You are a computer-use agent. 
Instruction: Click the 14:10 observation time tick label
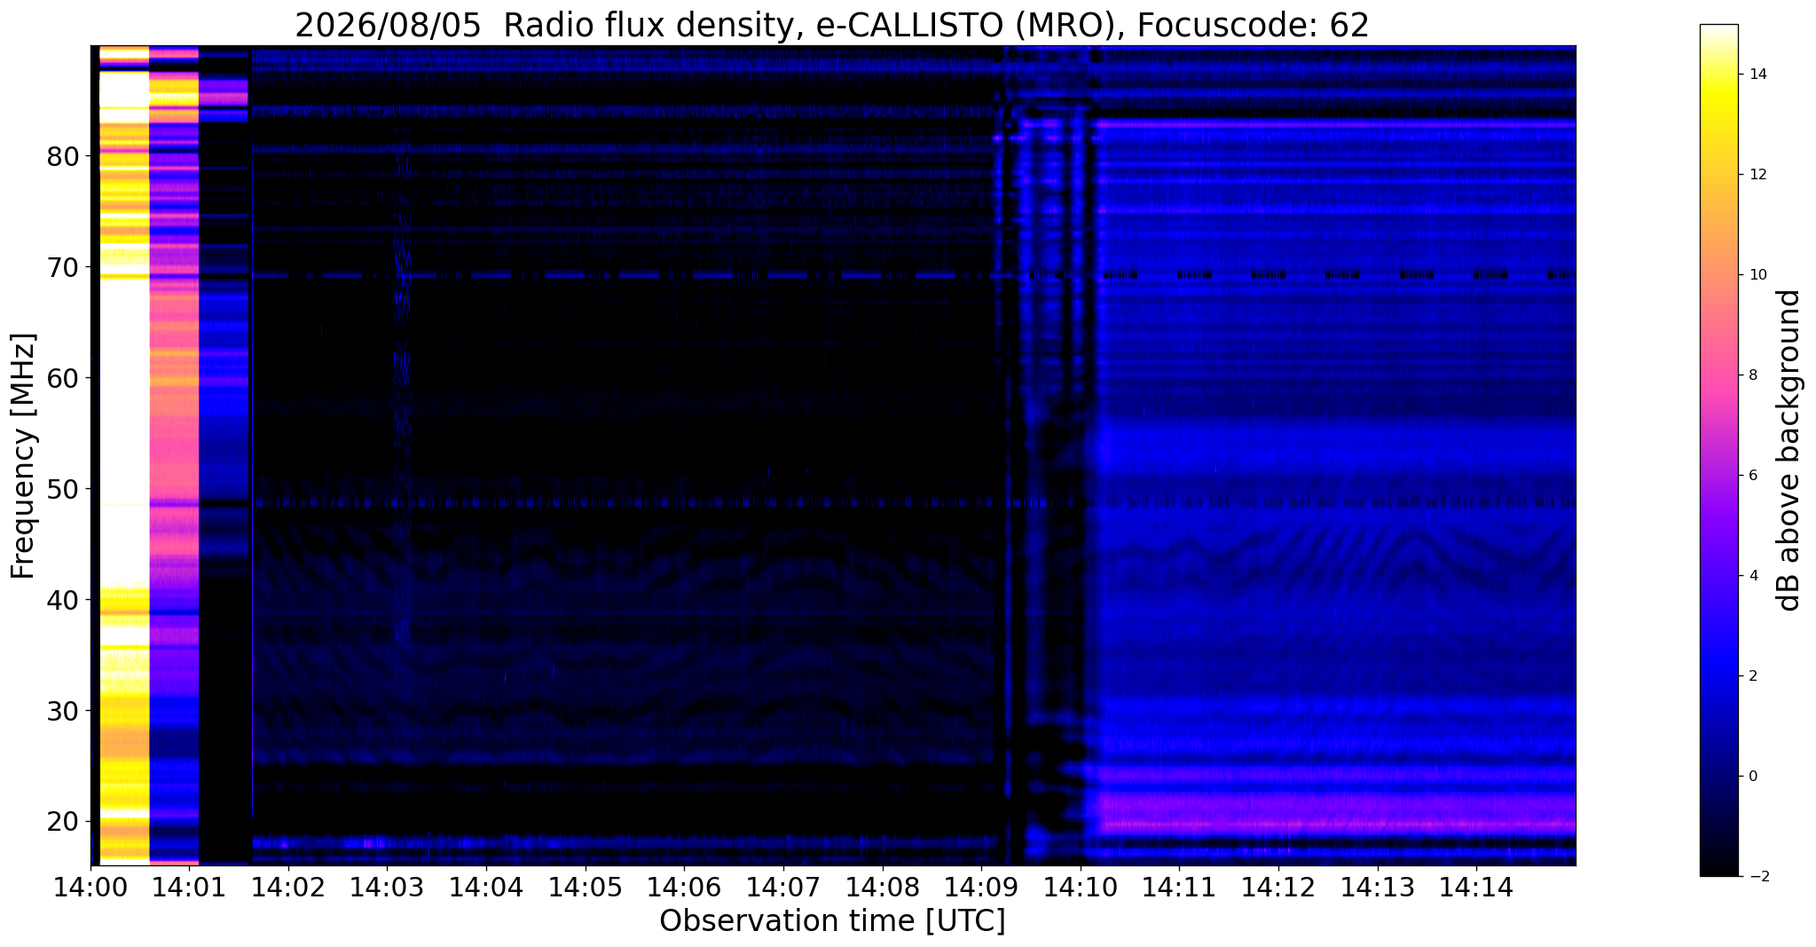coord(1080,887)
